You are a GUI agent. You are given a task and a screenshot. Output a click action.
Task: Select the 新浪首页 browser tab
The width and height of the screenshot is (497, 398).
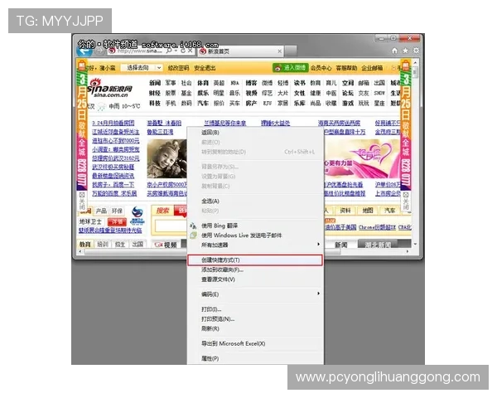click(x=240, y=51)
